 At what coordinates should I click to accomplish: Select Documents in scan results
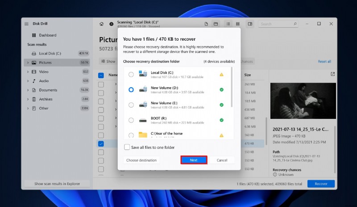click(57, 90)
